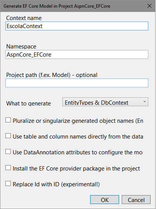156x209 pixels.
Task: Toggle Install the EF Core provider package checkbox
Action: 8,168
